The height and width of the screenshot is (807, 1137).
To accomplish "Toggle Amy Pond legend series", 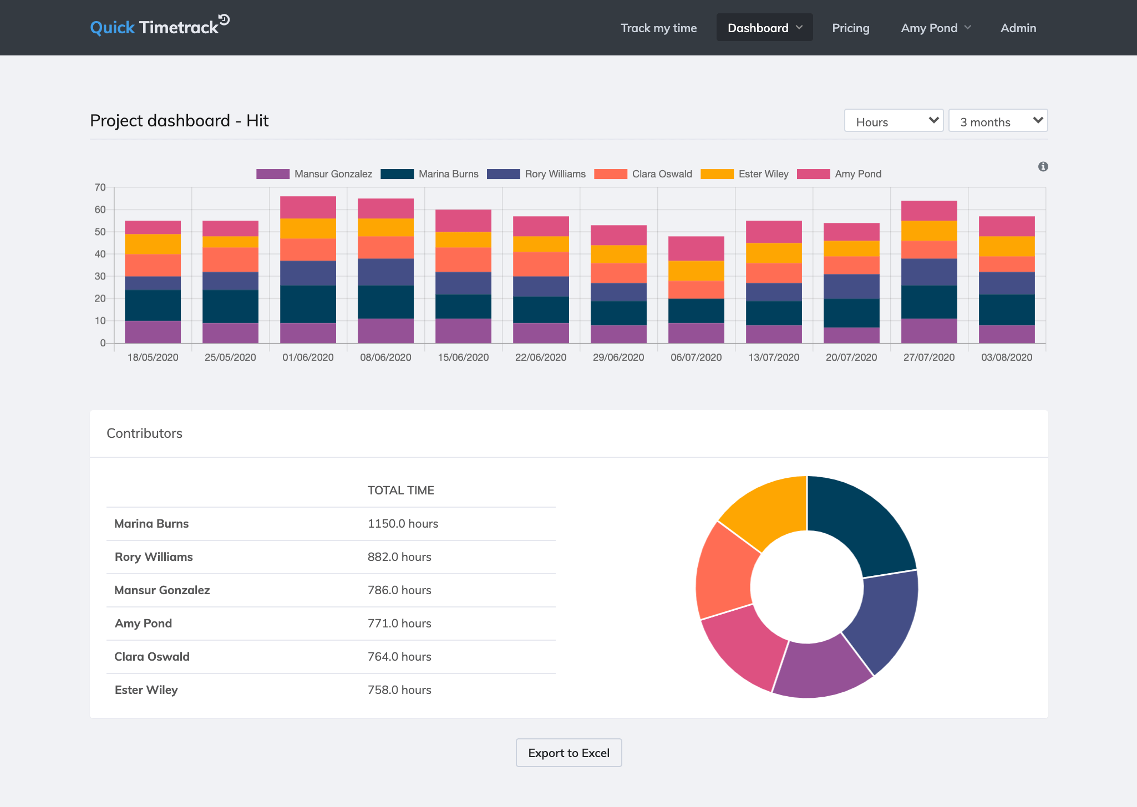I will (x=839, y=174).
